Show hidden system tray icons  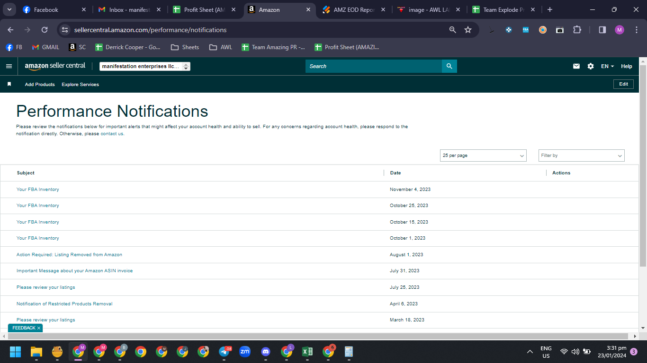point(530,352)
